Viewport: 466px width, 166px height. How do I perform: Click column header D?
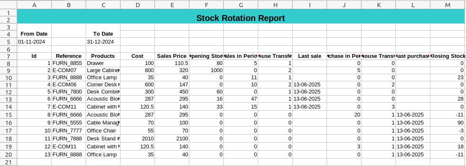[x=138, y=5]
